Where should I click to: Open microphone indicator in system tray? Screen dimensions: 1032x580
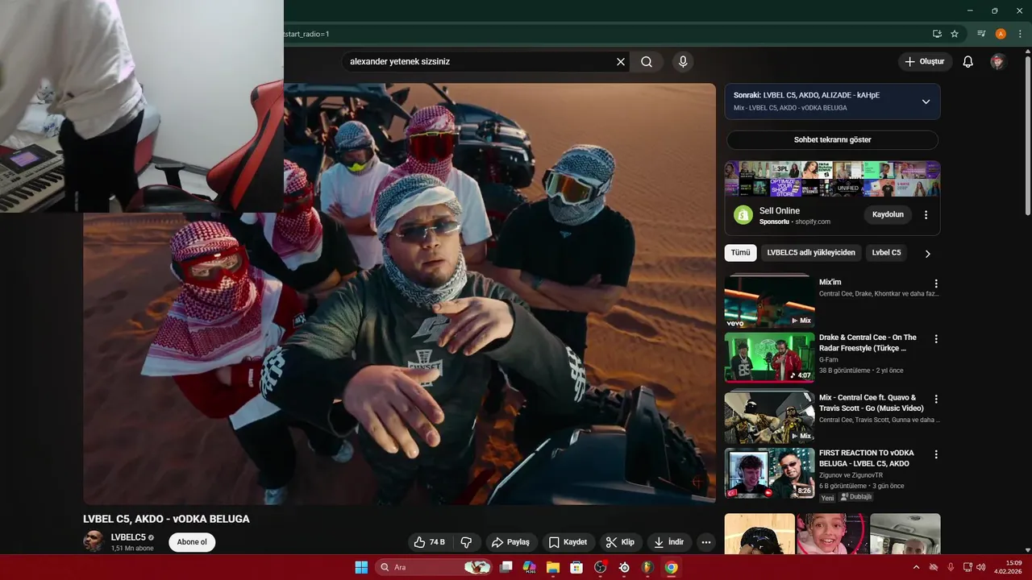951,567
